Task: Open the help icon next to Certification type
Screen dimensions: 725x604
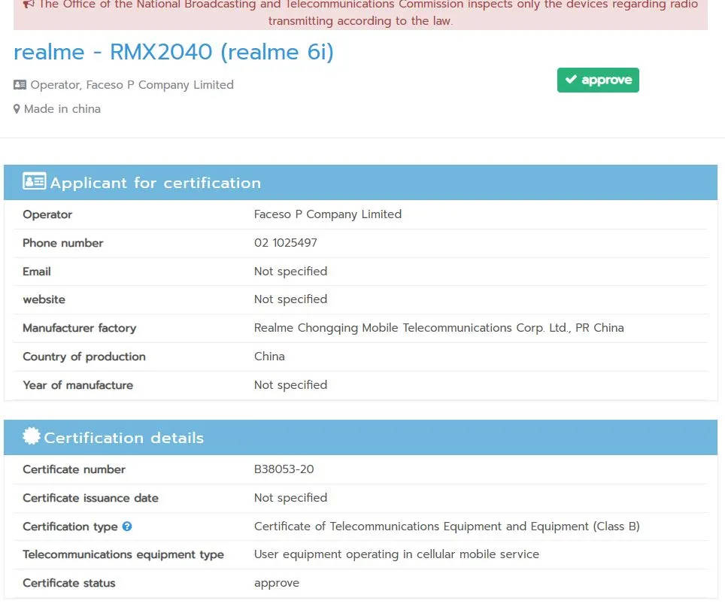Action: [127, 527]
